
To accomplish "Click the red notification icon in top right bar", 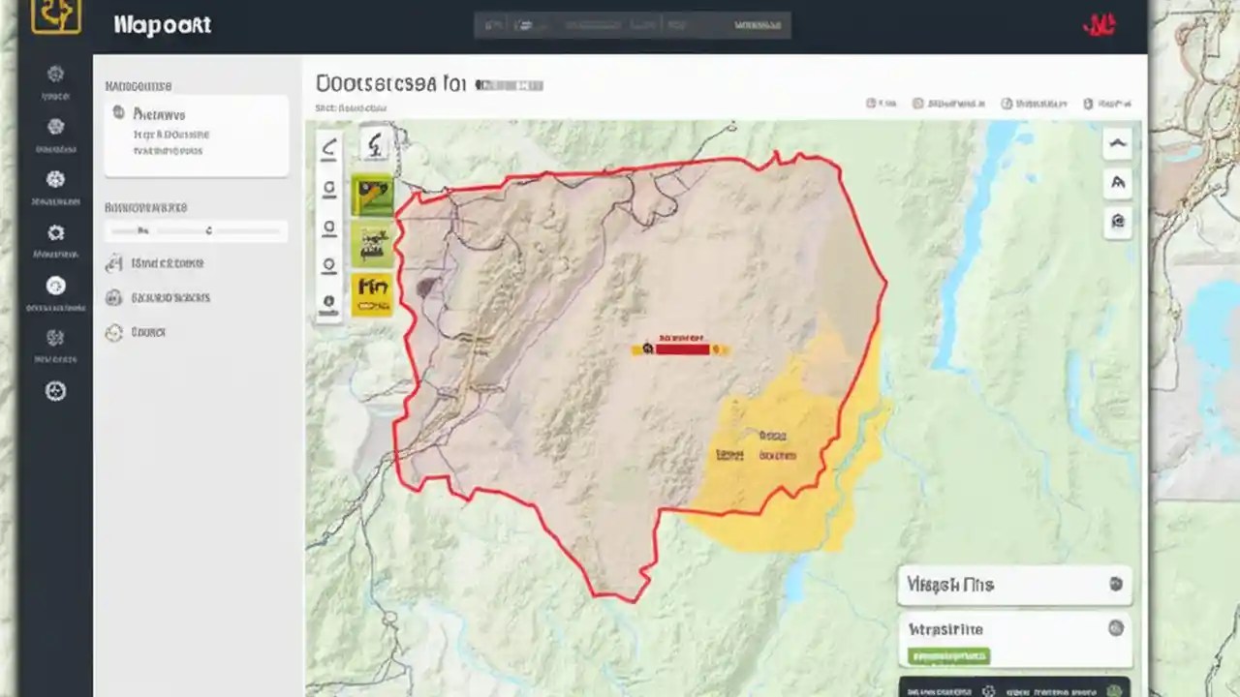I will coord(1100,25).
